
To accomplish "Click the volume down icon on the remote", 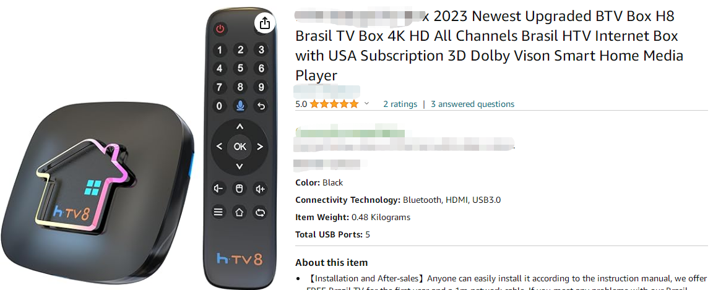I will (x=218, y=189).
